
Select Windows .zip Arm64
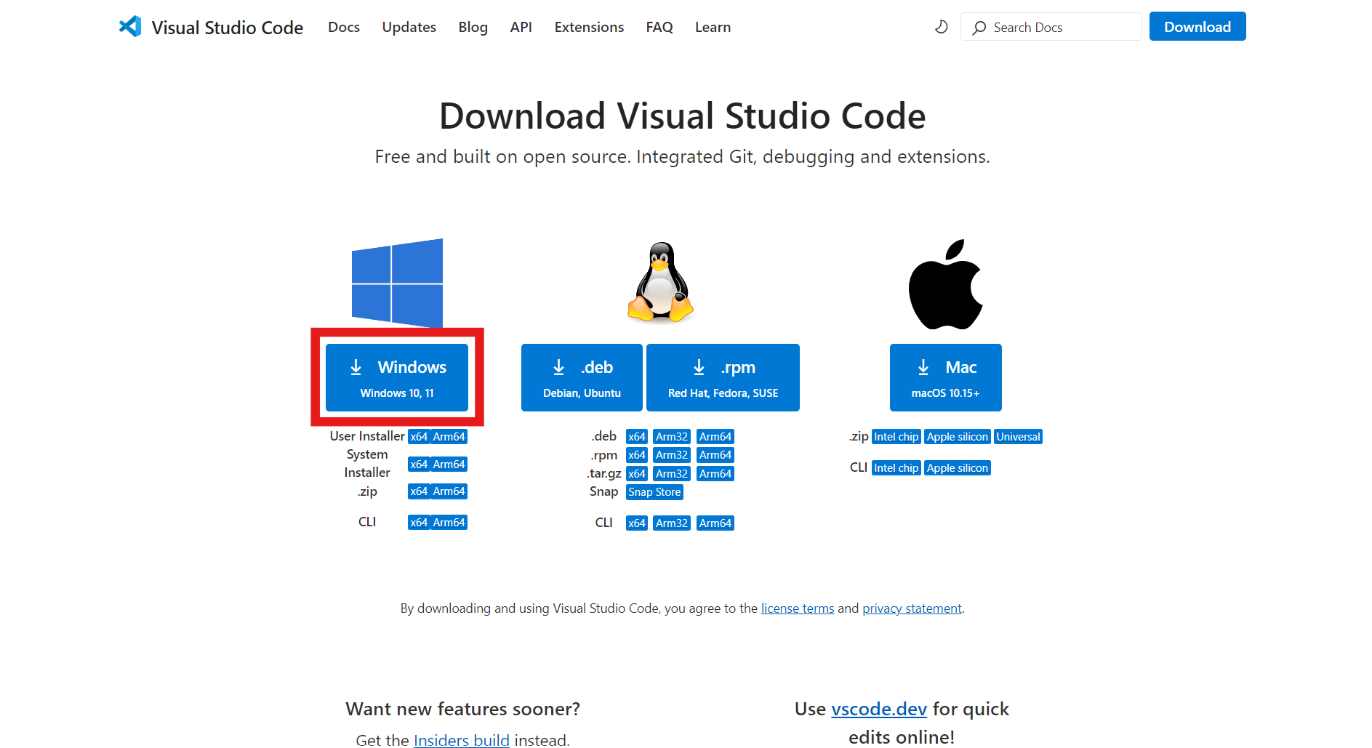[449, 491]
